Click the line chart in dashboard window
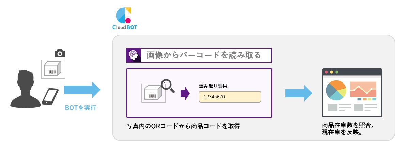This screenshot has height=147, width=401. [363, 89]
